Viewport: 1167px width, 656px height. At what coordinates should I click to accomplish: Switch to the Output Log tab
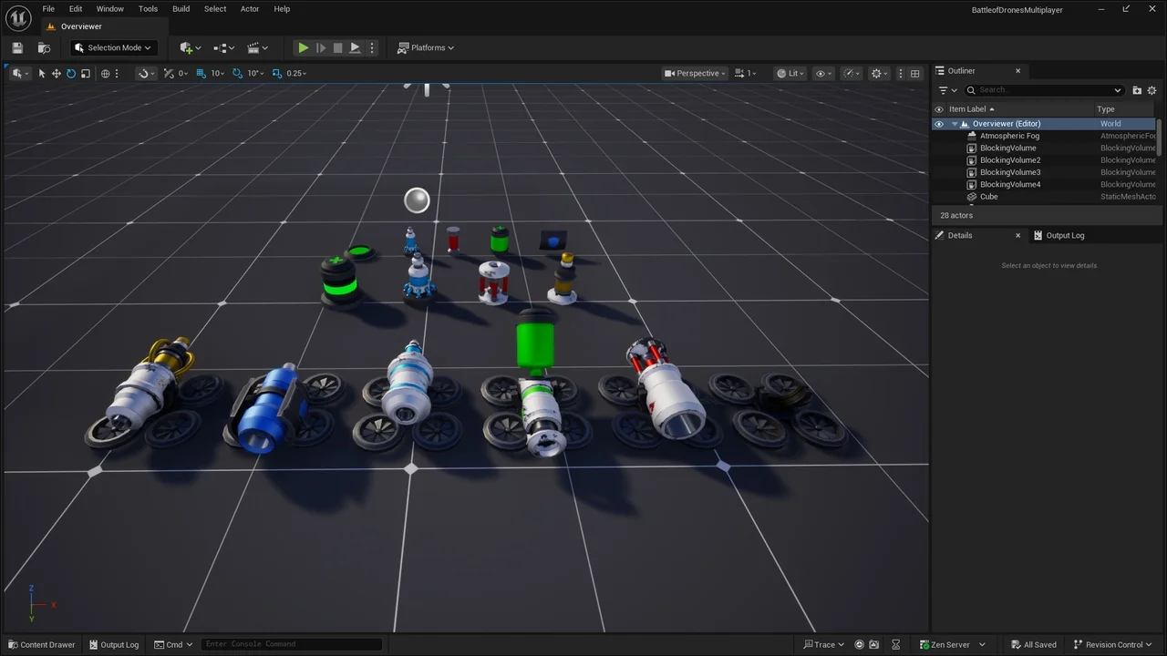pos(1059,235)
